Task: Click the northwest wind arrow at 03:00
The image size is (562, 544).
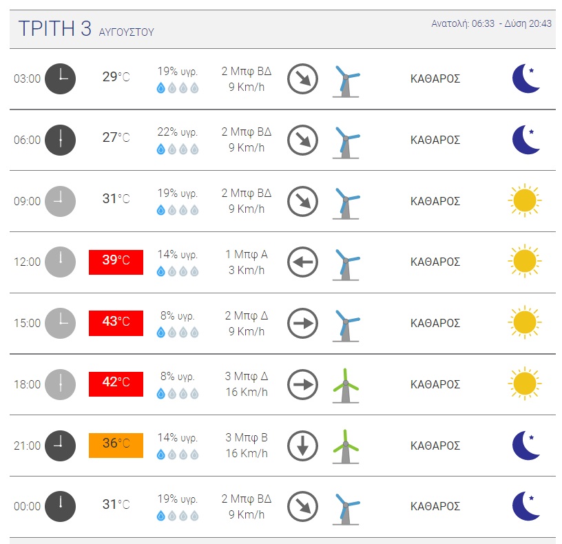Action: point(302,79)
